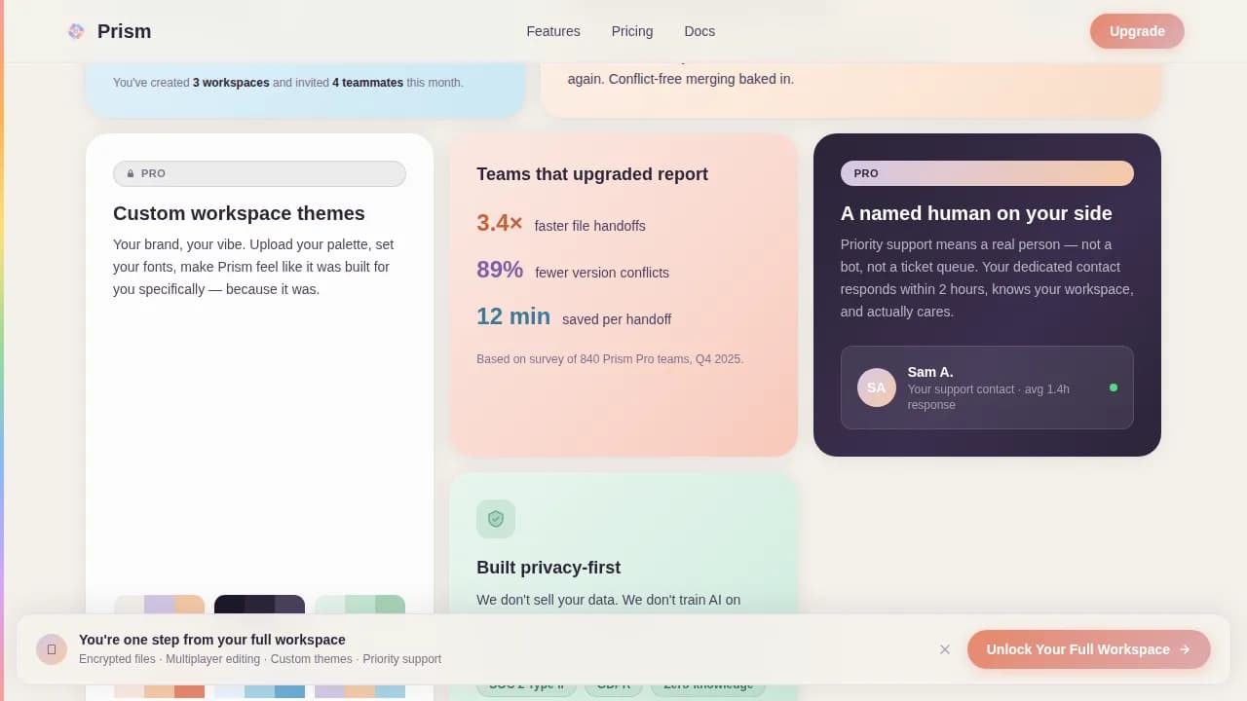Click the '3 workspaces' bold text
This screenshot has height=701, width=1247.
point(231,83)
